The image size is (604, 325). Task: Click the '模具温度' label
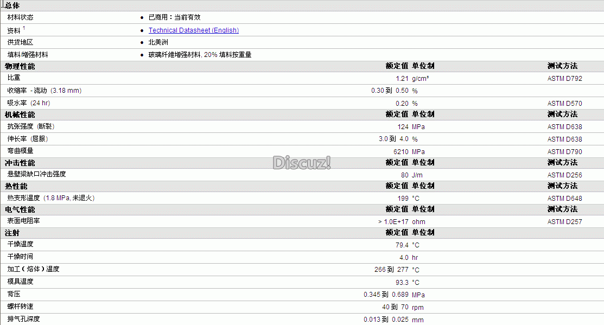point(21,282)
